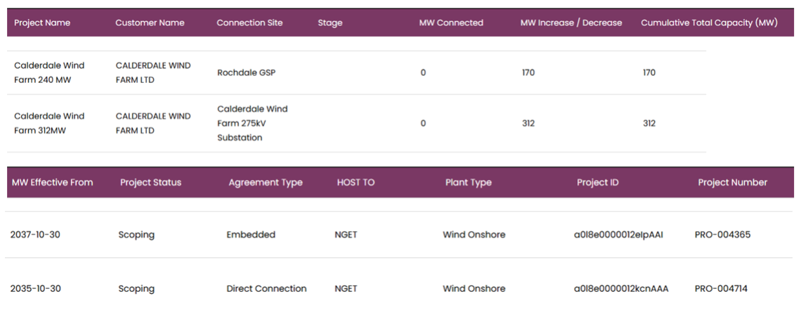Click MW Increase / Decrease header
801x310 pixels.
[x=571, y=22]
